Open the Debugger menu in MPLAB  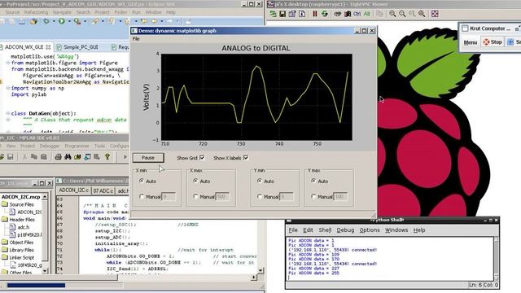click(x=50, y=146)
